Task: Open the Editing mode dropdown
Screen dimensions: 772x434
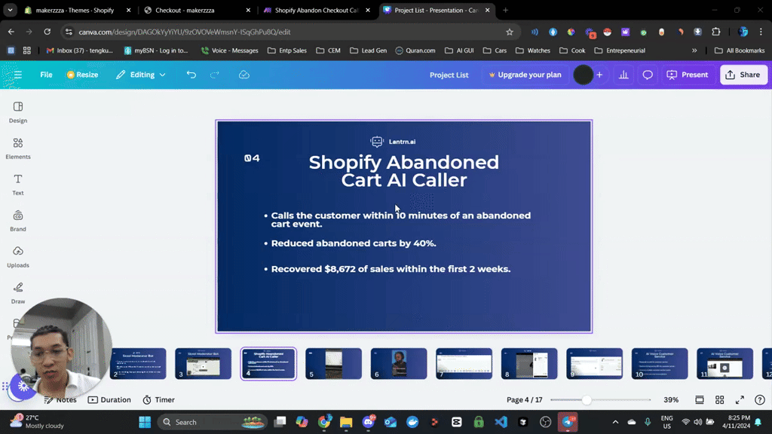Action: tap(140, 75)
